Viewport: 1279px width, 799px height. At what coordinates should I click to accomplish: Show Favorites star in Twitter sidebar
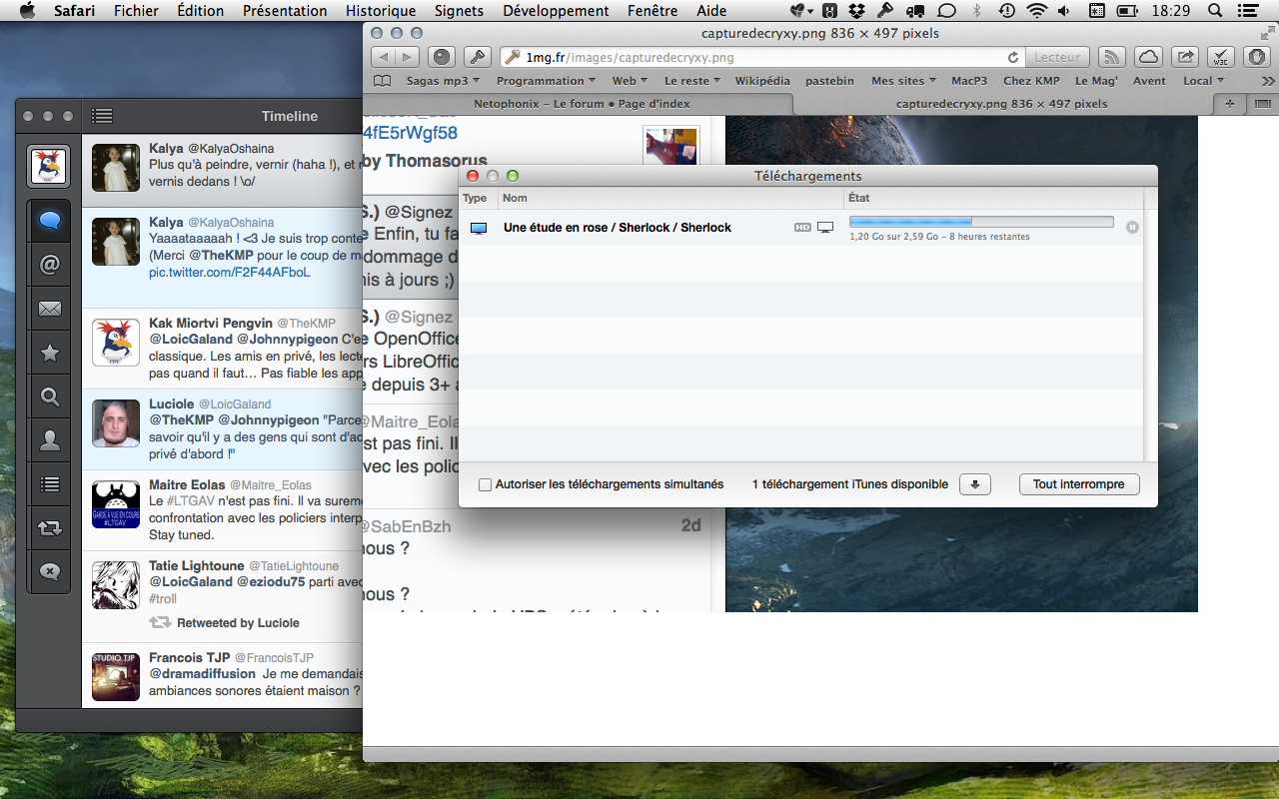[x=50, y=353]
